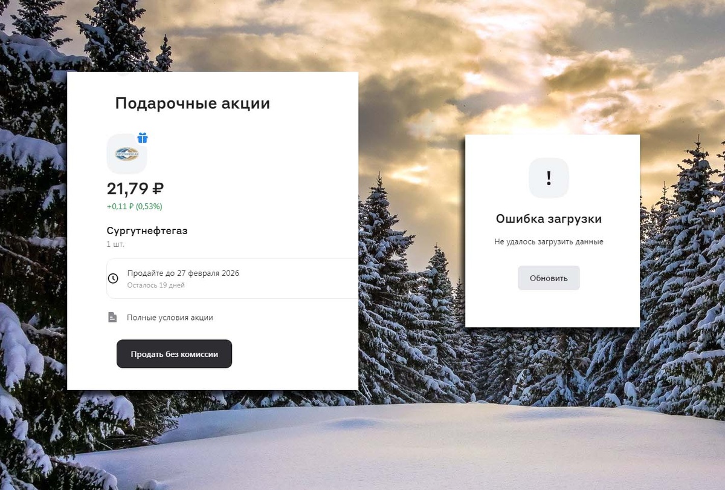Click the clock icon beside sell deadline

tap(113, 278)
